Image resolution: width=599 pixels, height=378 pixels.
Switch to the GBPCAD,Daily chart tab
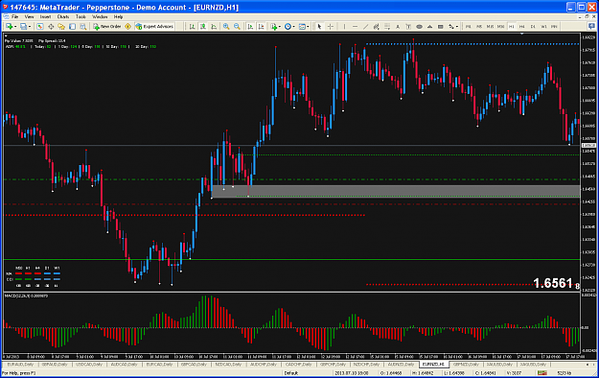[x=194, y=365]
